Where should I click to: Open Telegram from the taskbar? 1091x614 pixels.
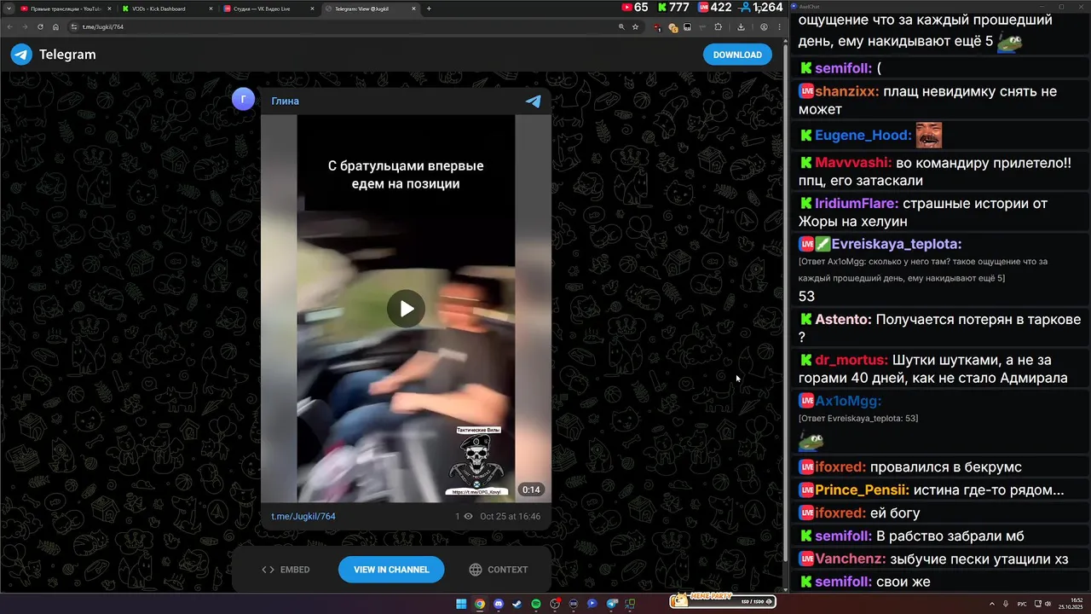pyautogui.click(x=611, y=604)
